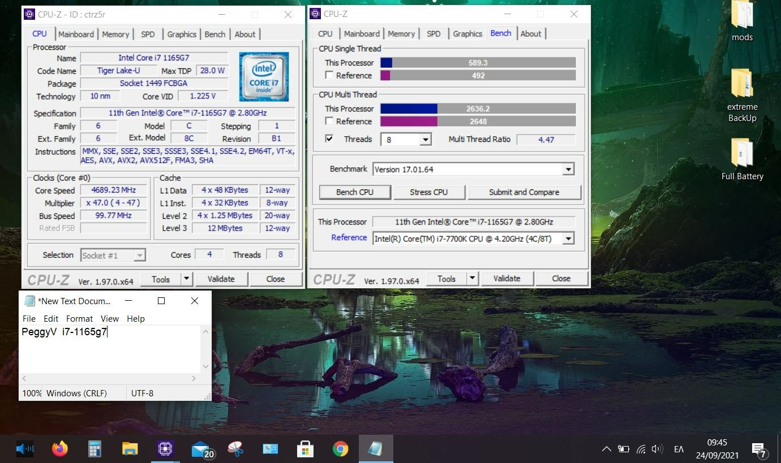Open Notepad's Format menu

(x=79, y=319)
